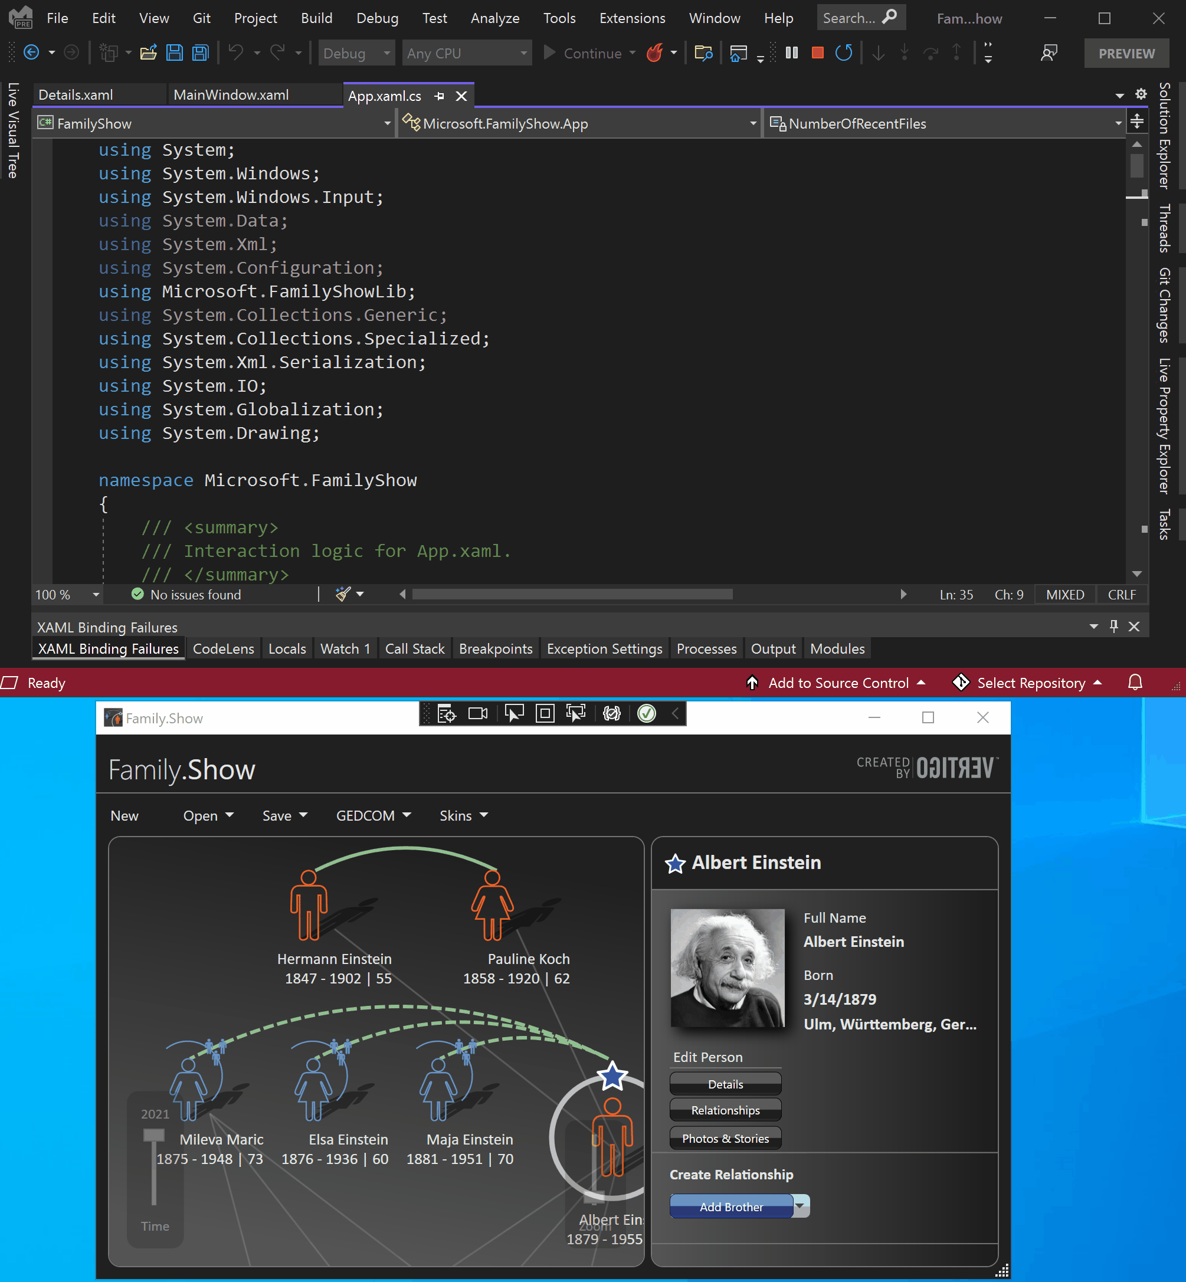The image size is (1186, 1282).
Task: Click the Debug configuration dropdown selector
Action: point(356,53)
